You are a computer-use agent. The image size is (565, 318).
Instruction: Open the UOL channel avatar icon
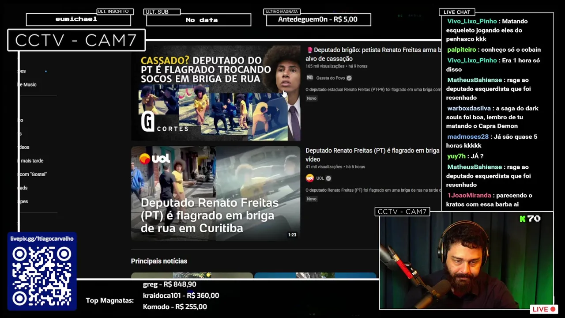310,178
